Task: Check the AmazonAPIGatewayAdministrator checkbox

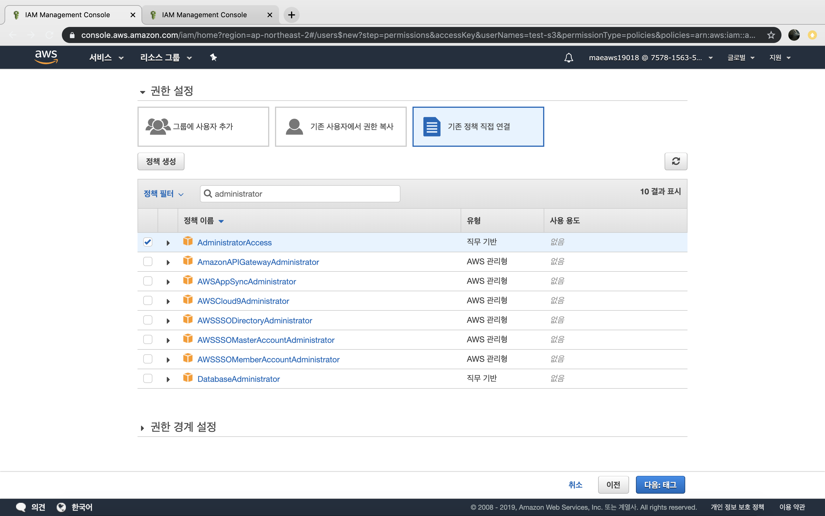Action: click(x=148, y=262)
